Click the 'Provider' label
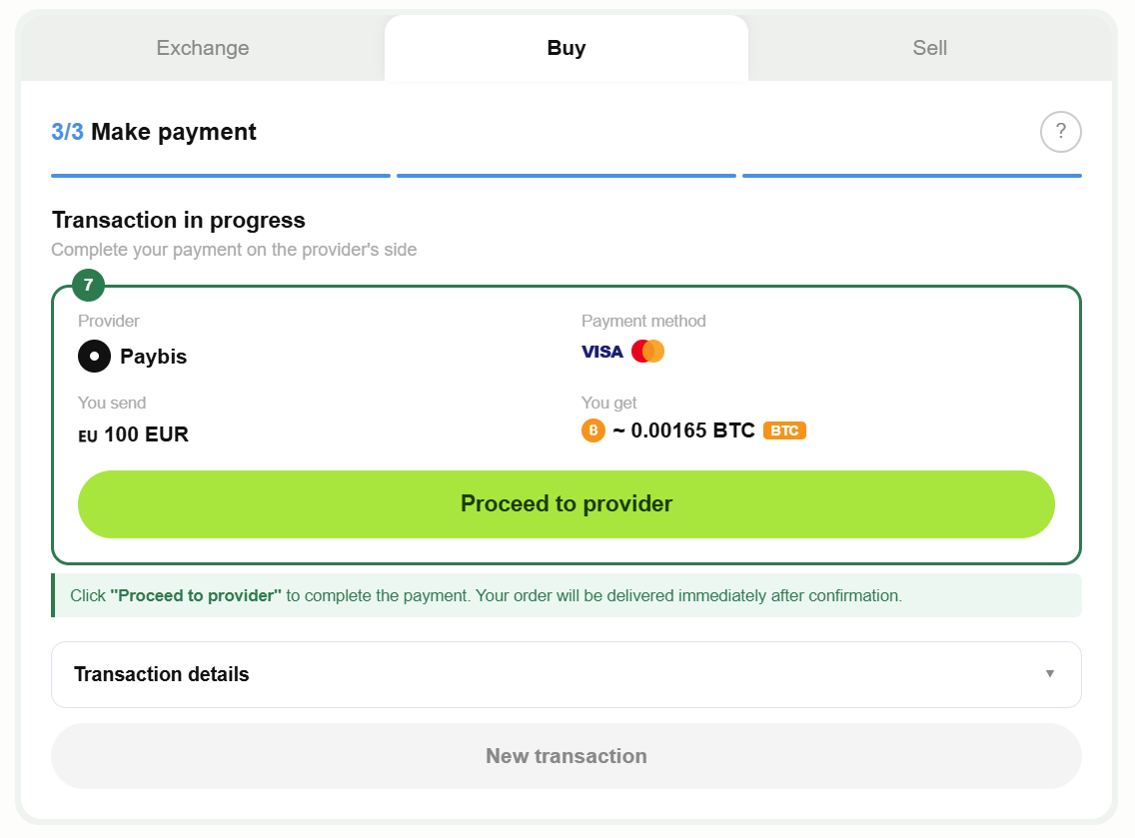This screenshot has height=838, width=1135. click(x=109, y=321)
